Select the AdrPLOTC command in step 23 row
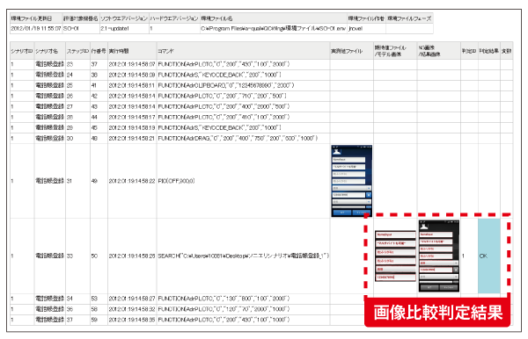 243,64
